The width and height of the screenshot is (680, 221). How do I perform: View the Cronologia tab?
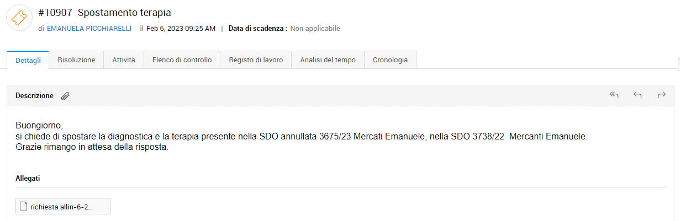tap(390, 60)
